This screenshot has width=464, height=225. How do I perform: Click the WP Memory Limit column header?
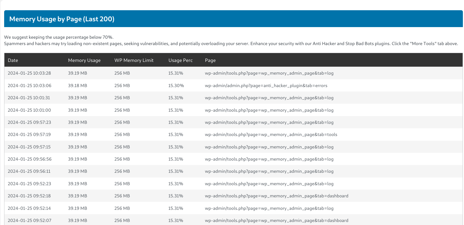coord(134,60)
